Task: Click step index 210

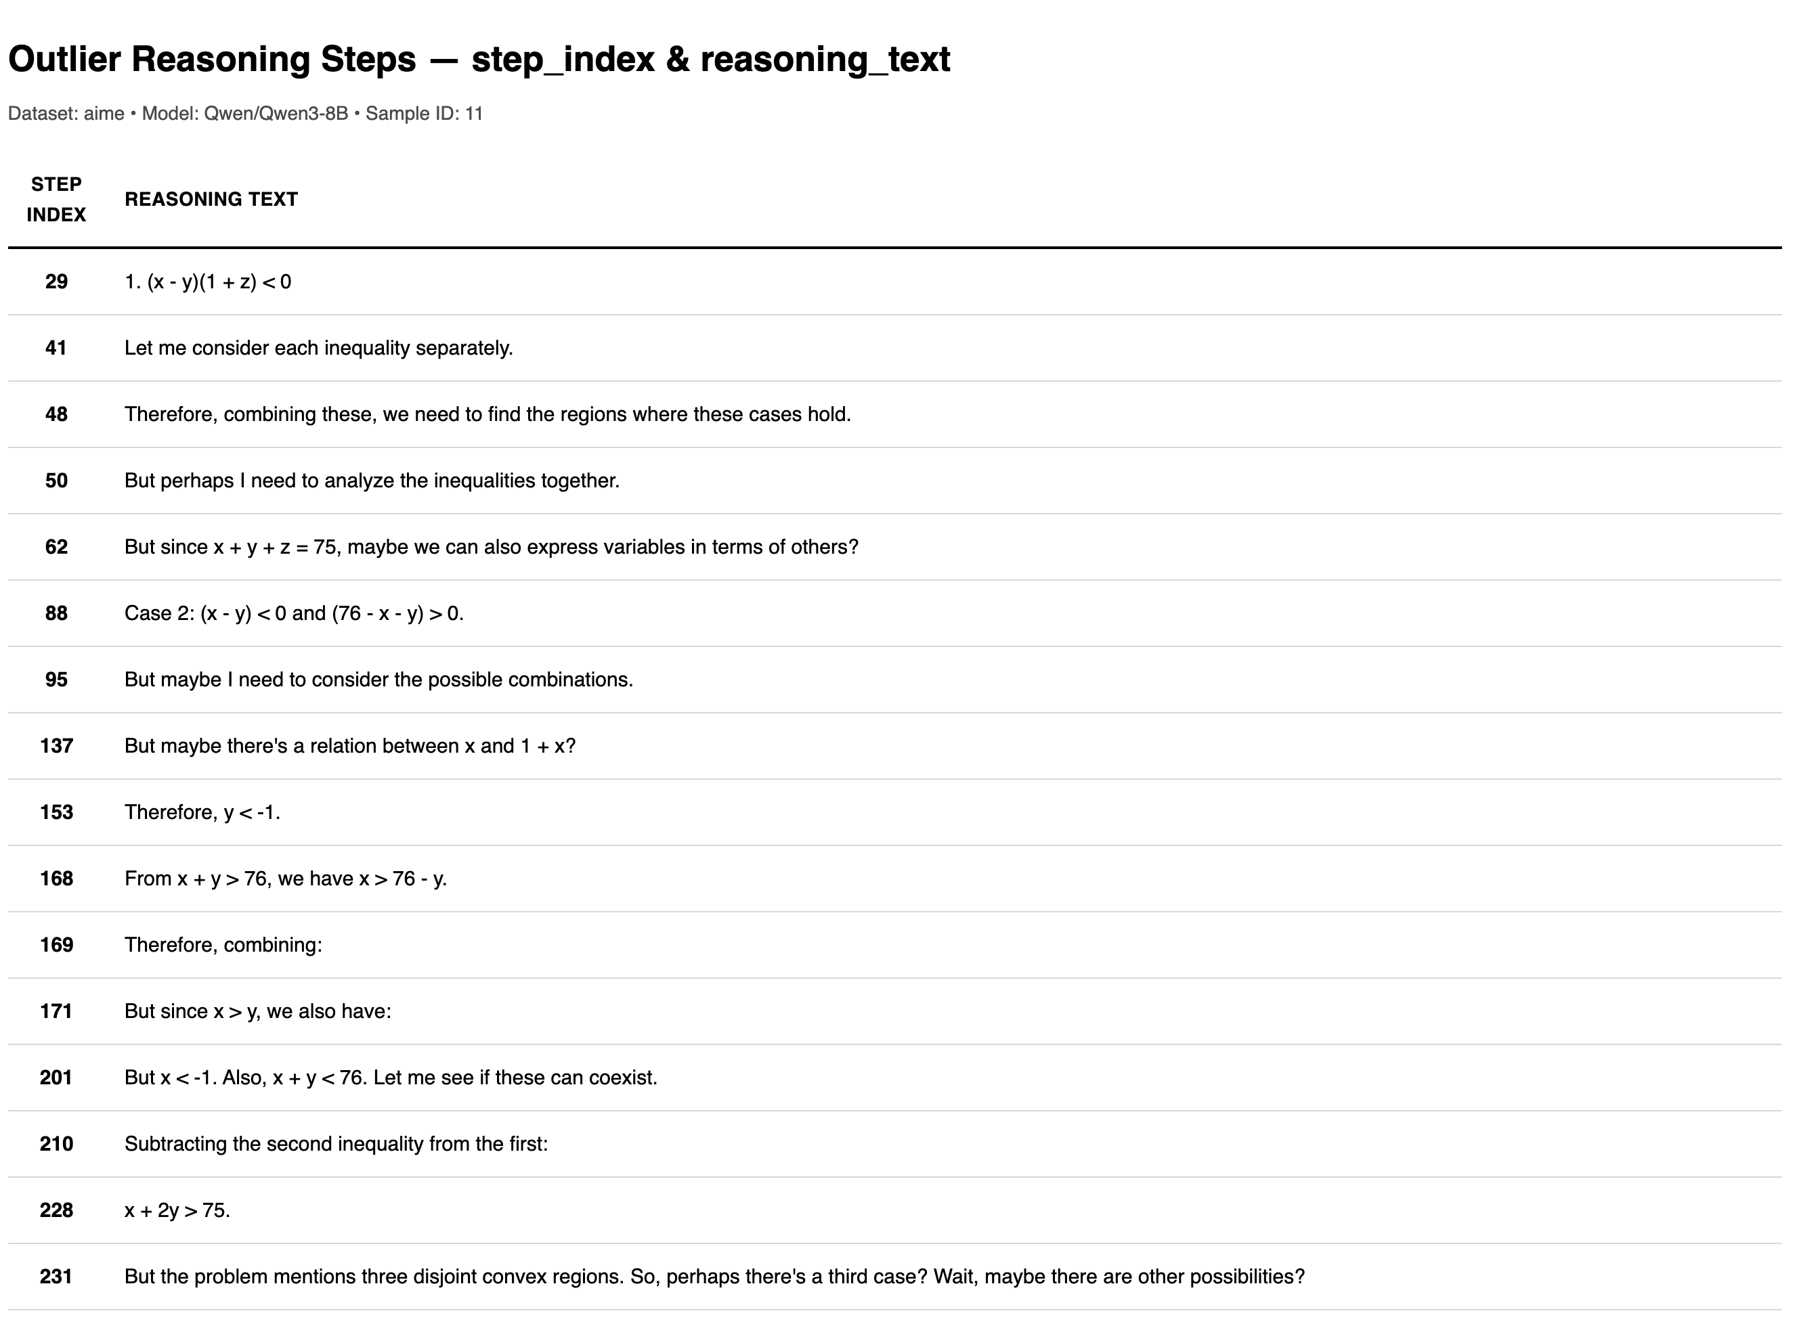Action: (x=56, y=1144)
